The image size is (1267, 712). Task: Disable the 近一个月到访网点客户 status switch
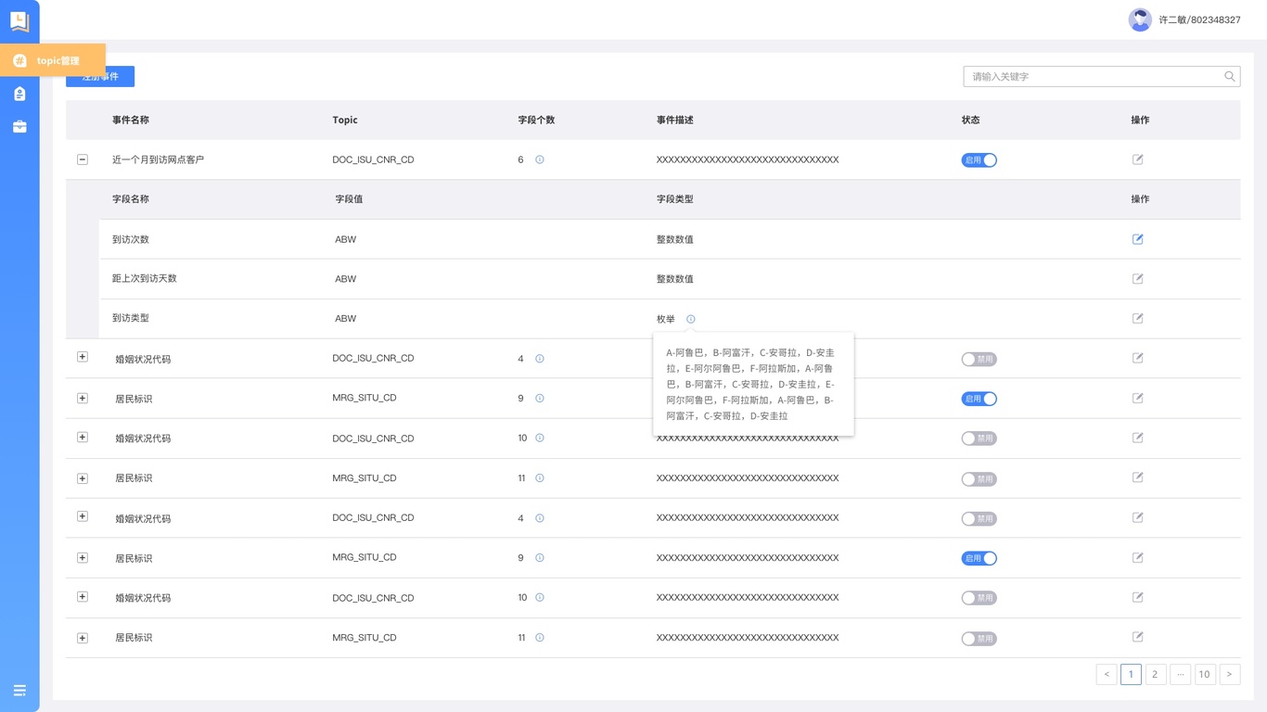[x=979, y=160]
